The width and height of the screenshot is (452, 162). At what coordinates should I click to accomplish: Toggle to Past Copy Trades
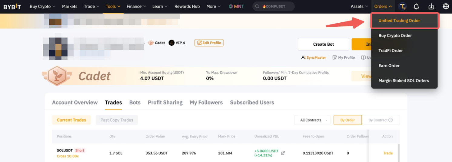click(x=117, y=120)
